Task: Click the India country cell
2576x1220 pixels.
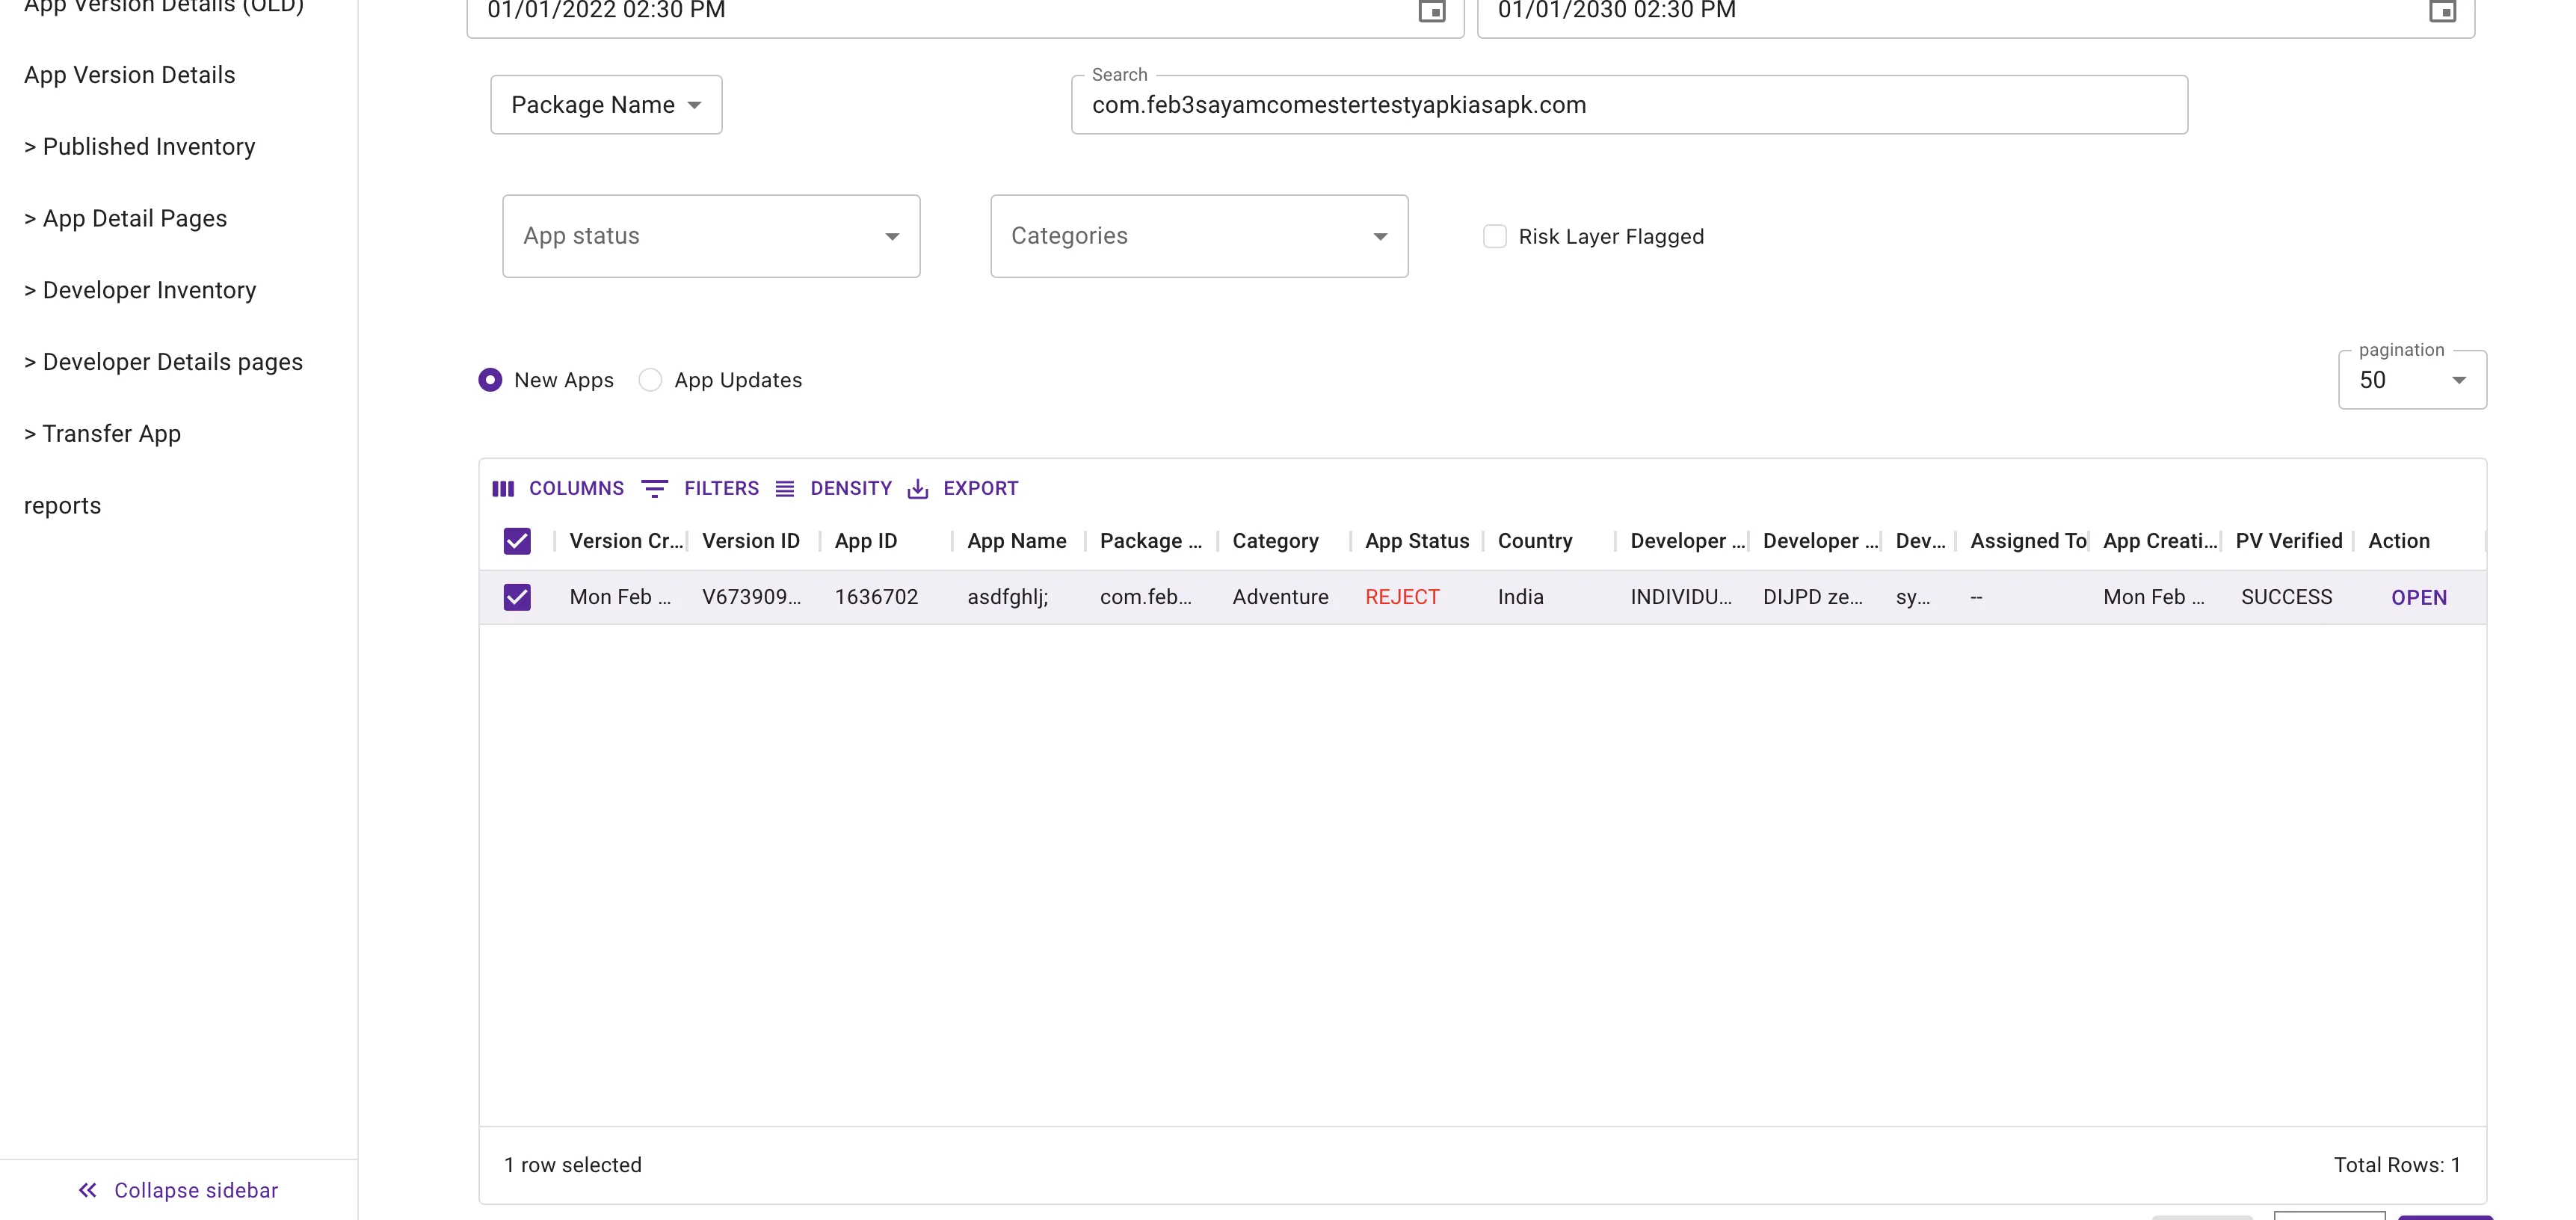Action: pyautogui.click(x=1520, y=597)
